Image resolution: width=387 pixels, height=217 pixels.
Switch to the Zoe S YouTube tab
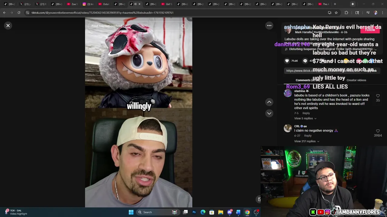pos(73,4)
